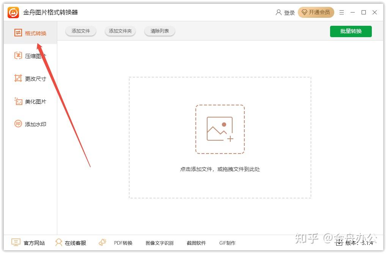Click the user avatar icon beside 登录

[278, 13]
